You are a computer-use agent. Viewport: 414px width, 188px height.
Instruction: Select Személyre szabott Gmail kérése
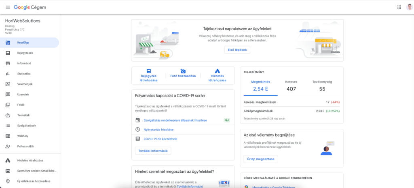coord(30,171)
